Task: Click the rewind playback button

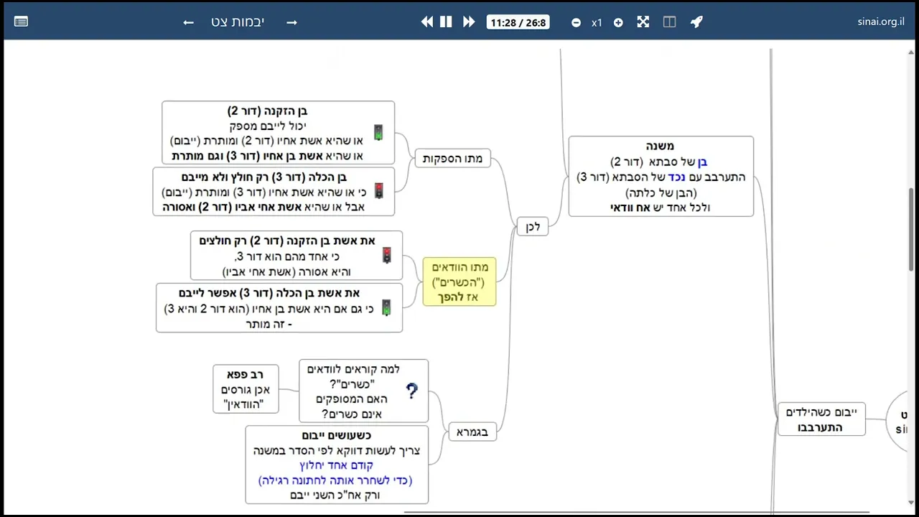Action: [427, 22]
